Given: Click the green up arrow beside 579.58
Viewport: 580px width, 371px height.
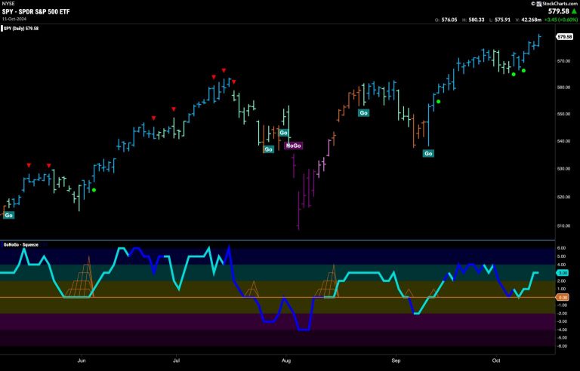Looking at the screenshot, I should [x=574, y=11].
